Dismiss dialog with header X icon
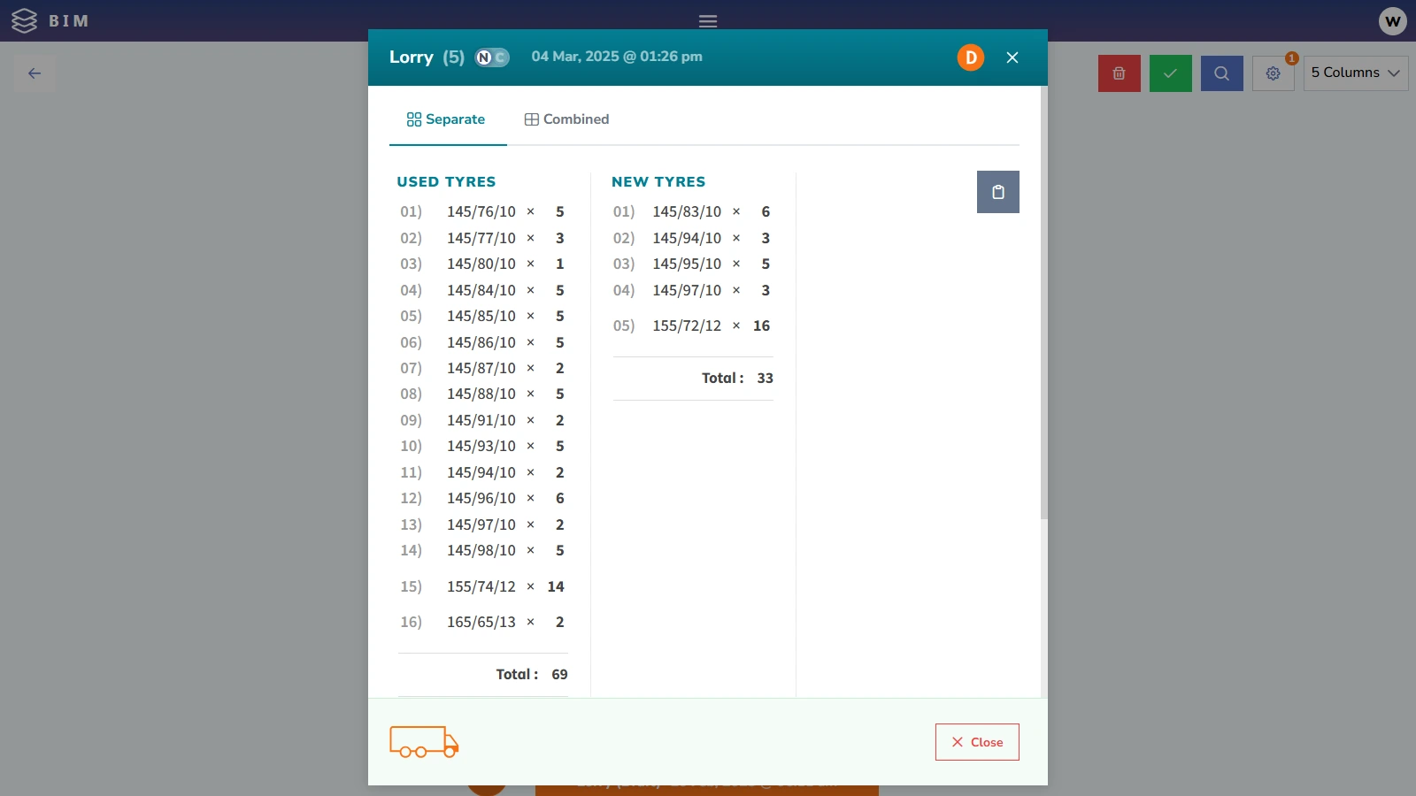The image size is (1416, 796). click(1012, 57)
